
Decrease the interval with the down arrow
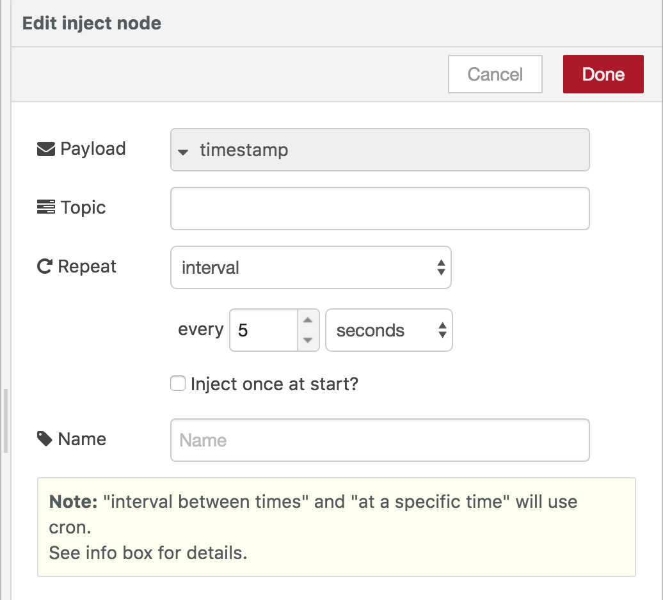307,339
